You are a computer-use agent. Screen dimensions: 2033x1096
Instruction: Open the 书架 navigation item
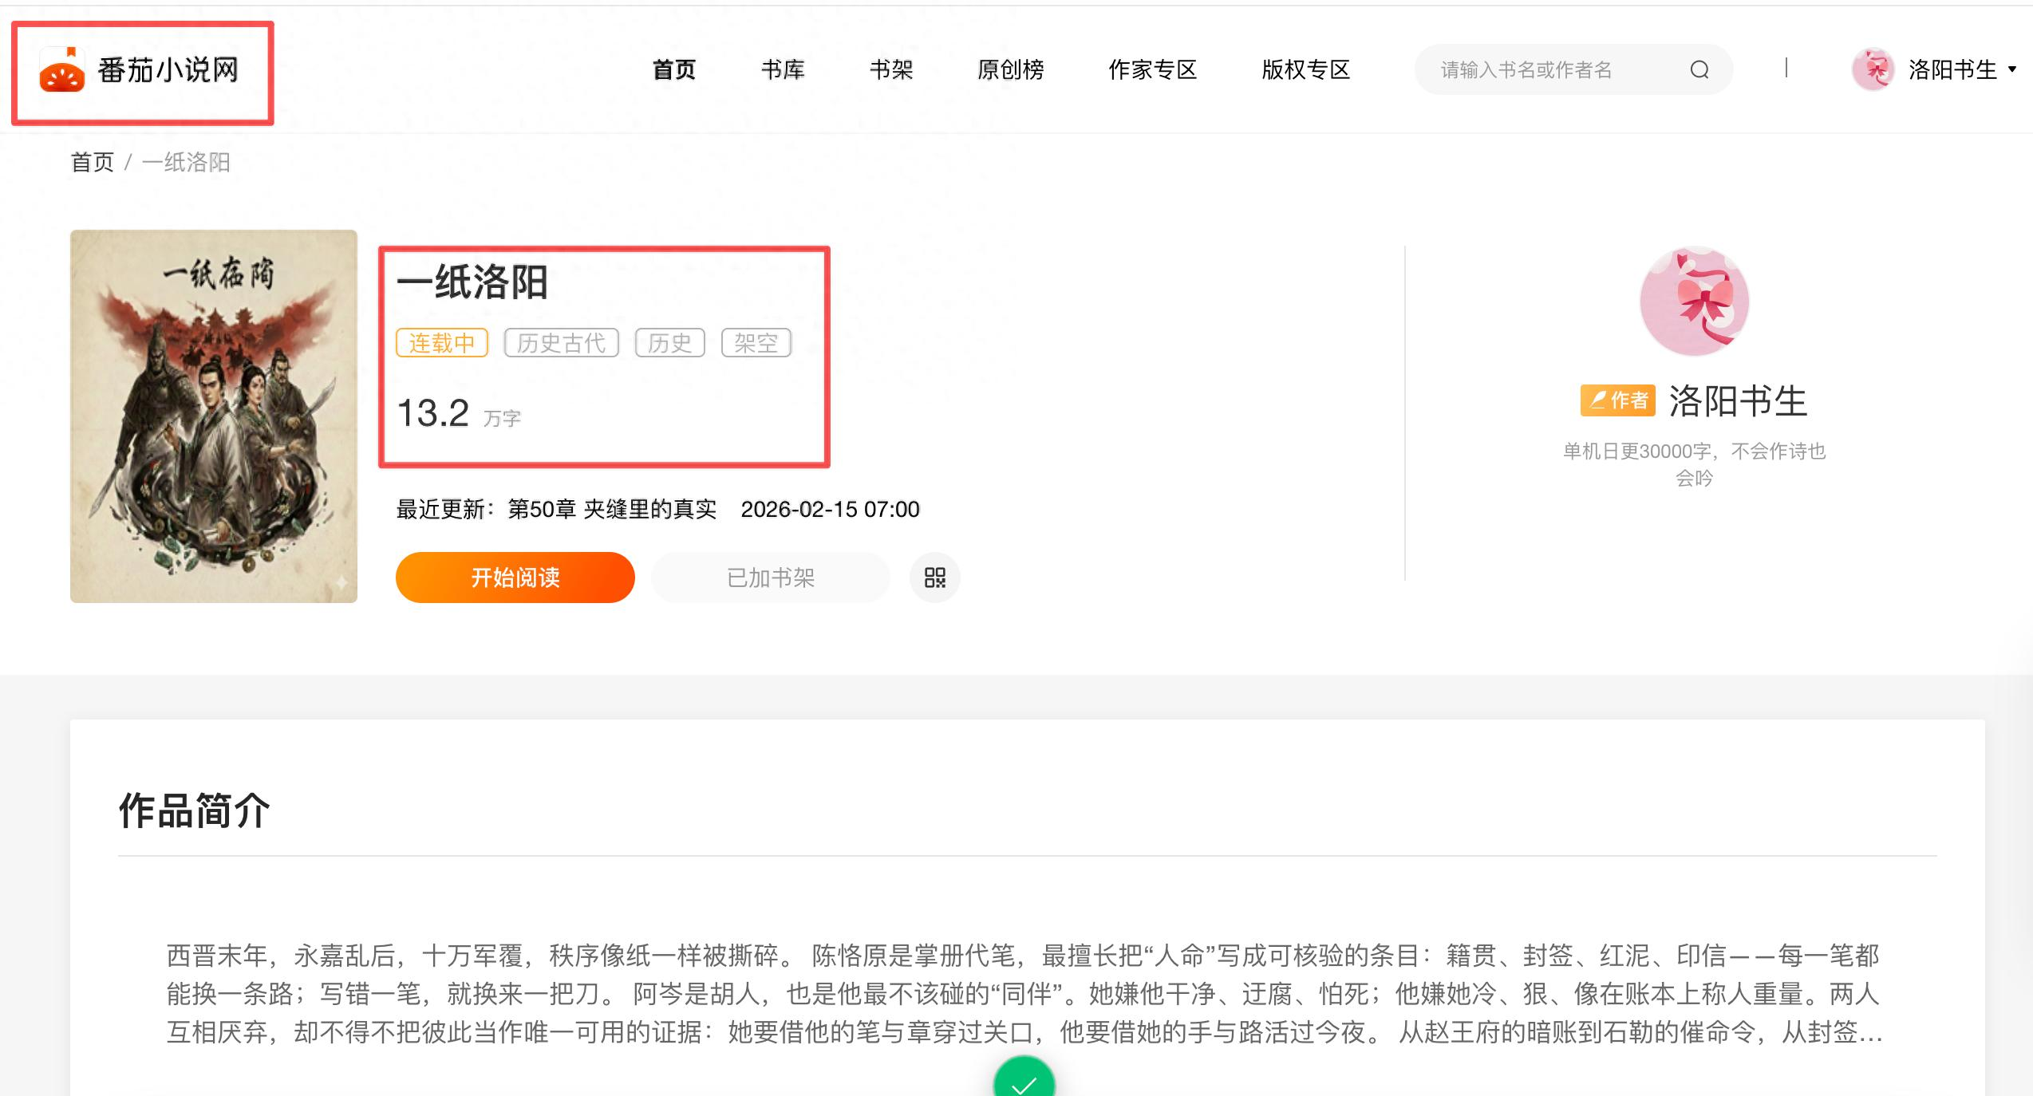[891, 70]
